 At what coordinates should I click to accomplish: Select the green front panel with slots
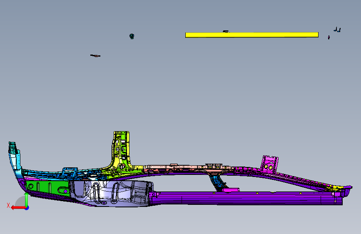[x=47, y=188]
